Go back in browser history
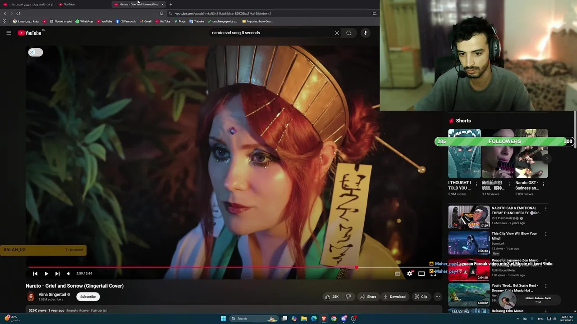Viewport: 577px width, 324px height. click(5, 13)
